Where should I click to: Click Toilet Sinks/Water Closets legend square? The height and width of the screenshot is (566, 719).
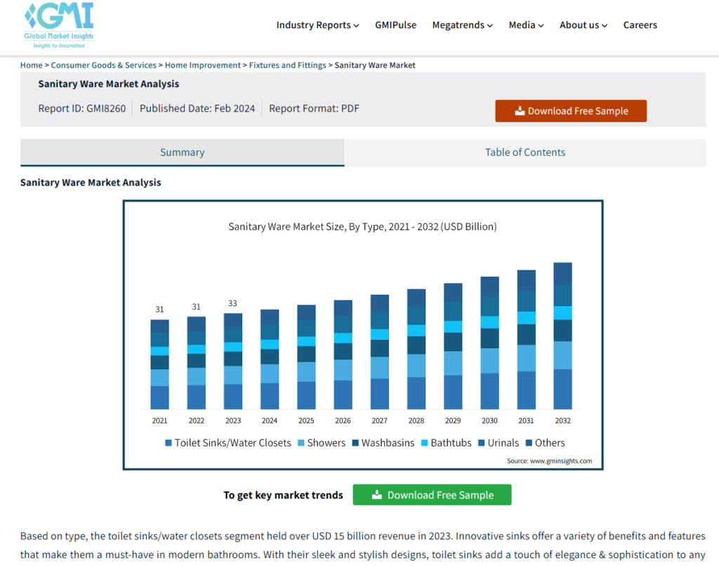point(169,443)
